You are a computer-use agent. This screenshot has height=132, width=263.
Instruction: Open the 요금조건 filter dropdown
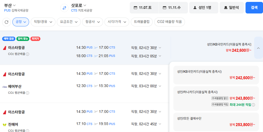tap(69, 22)
